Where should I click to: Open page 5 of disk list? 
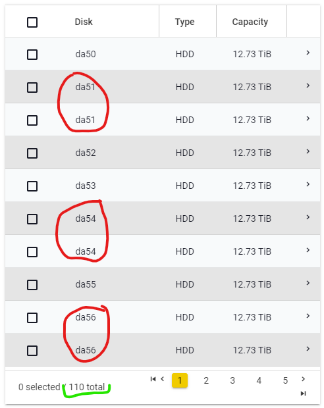click(x=285, y=380)
